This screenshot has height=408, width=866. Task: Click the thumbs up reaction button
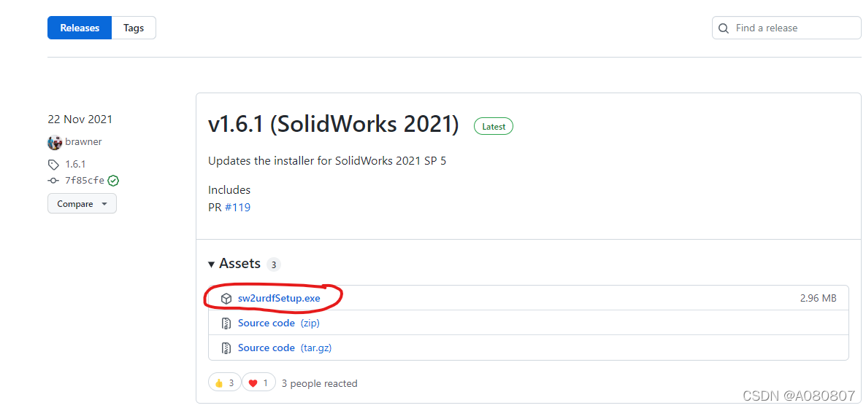point(225,382)
